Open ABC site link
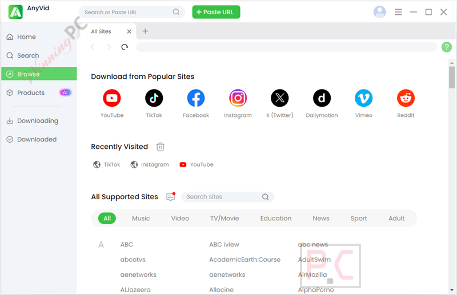The image size is (457, 295). [x=127, y=245]
